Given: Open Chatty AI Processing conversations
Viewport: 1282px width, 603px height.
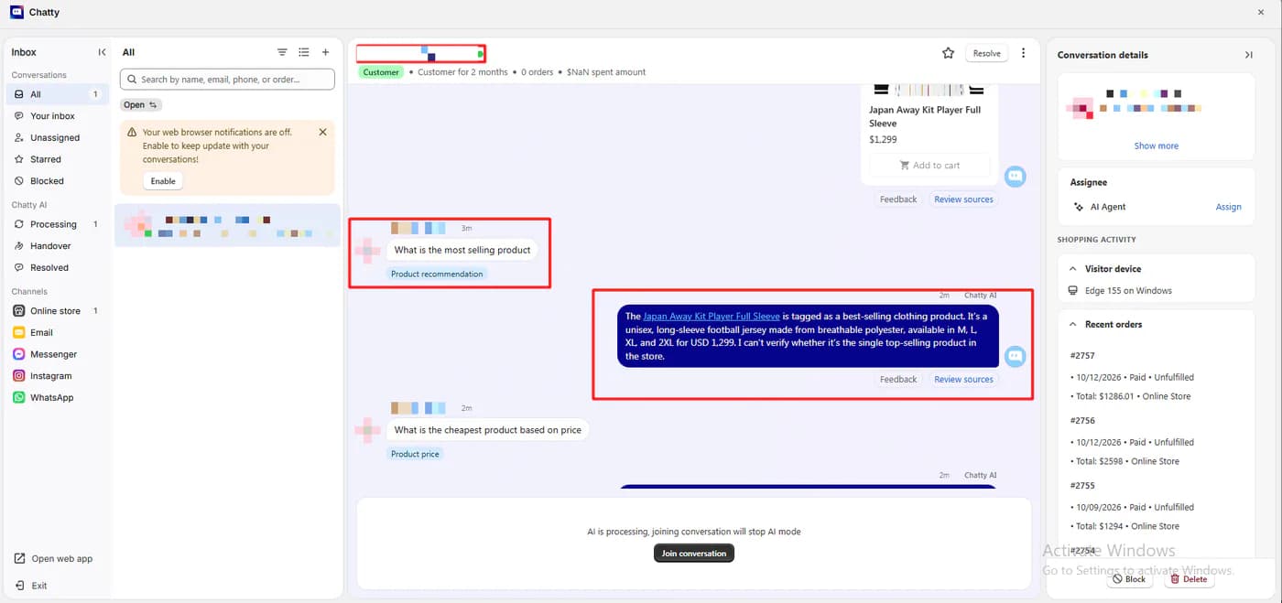Looking at the screenshot, I should click(57, 224).
